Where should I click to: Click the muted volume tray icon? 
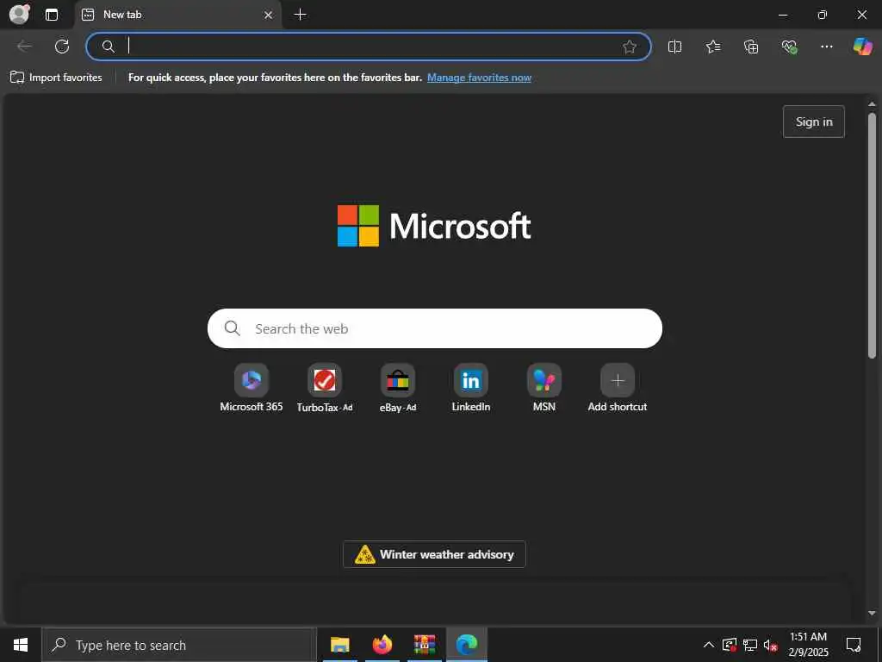pos(770,645)
